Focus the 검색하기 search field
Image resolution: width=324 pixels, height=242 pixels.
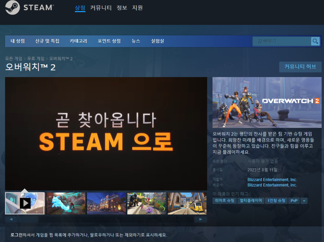point(282,41)
